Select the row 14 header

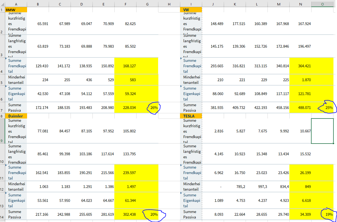[2, 214]
